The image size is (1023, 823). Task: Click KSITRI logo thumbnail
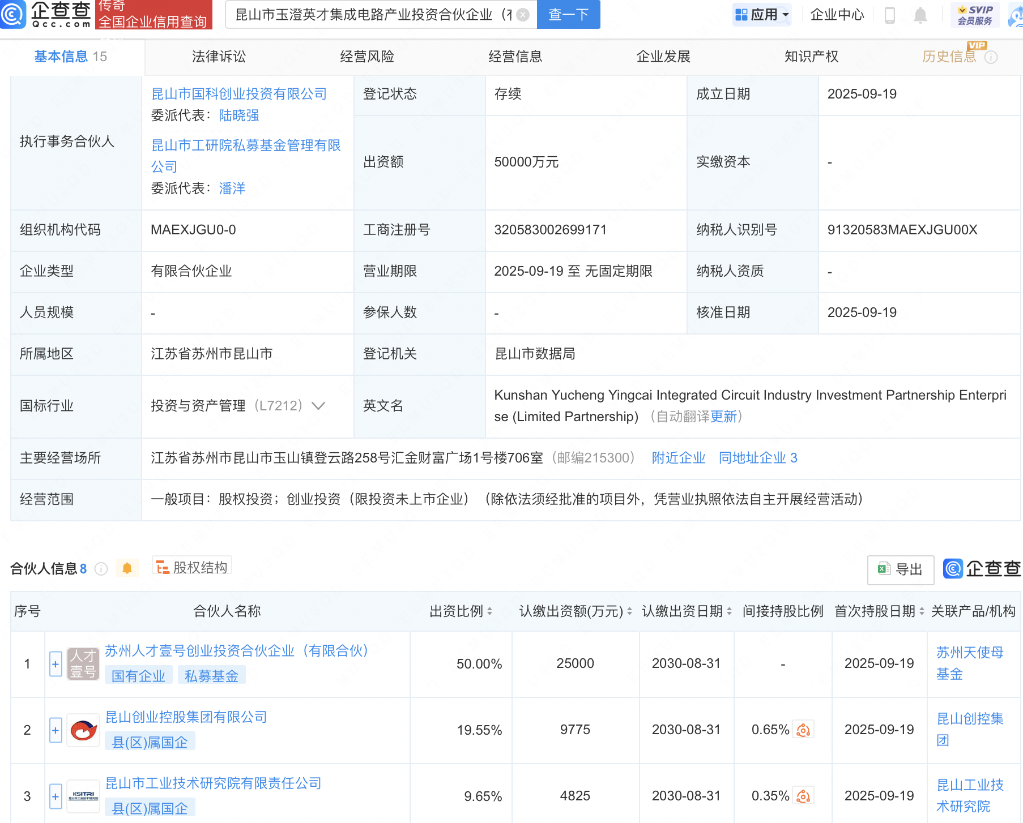coord(83,796)
